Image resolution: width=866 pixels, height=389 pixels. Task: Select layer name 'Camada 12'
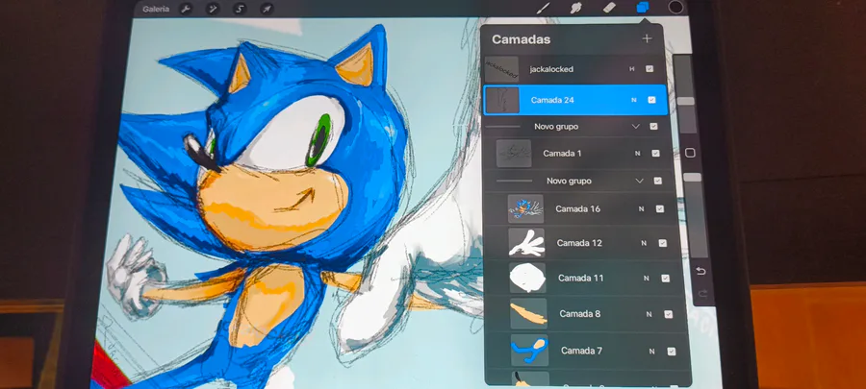pyautogui.click(x=579, y=243)
